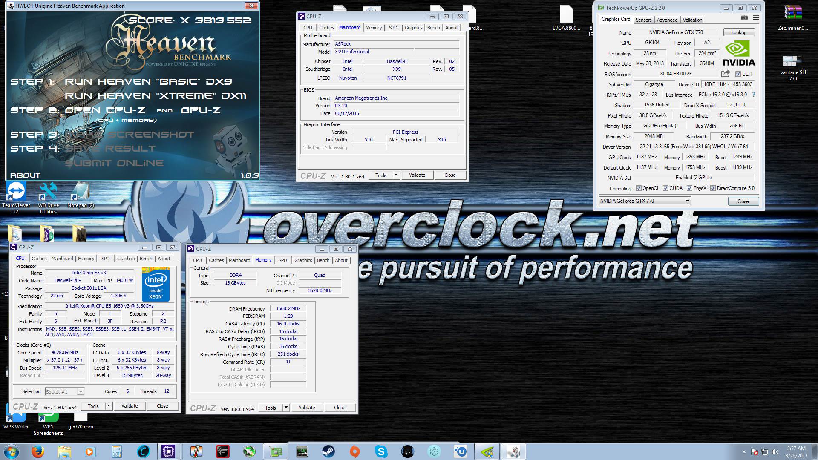Click the Windows Start button
The width and height of the screenshot is (818, 460).
(12, 451)
